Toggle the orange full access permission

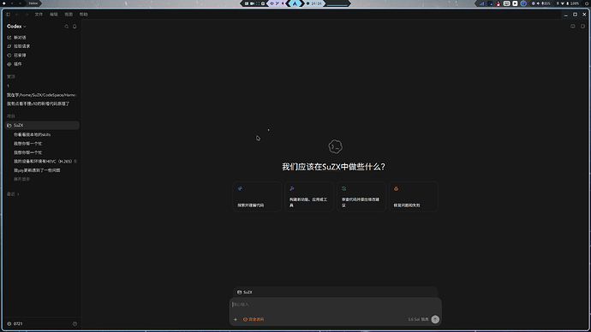(x=254, y=319)
